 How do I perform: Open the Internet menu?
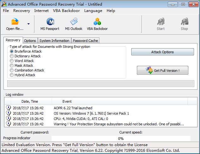(x=41, y=11)
